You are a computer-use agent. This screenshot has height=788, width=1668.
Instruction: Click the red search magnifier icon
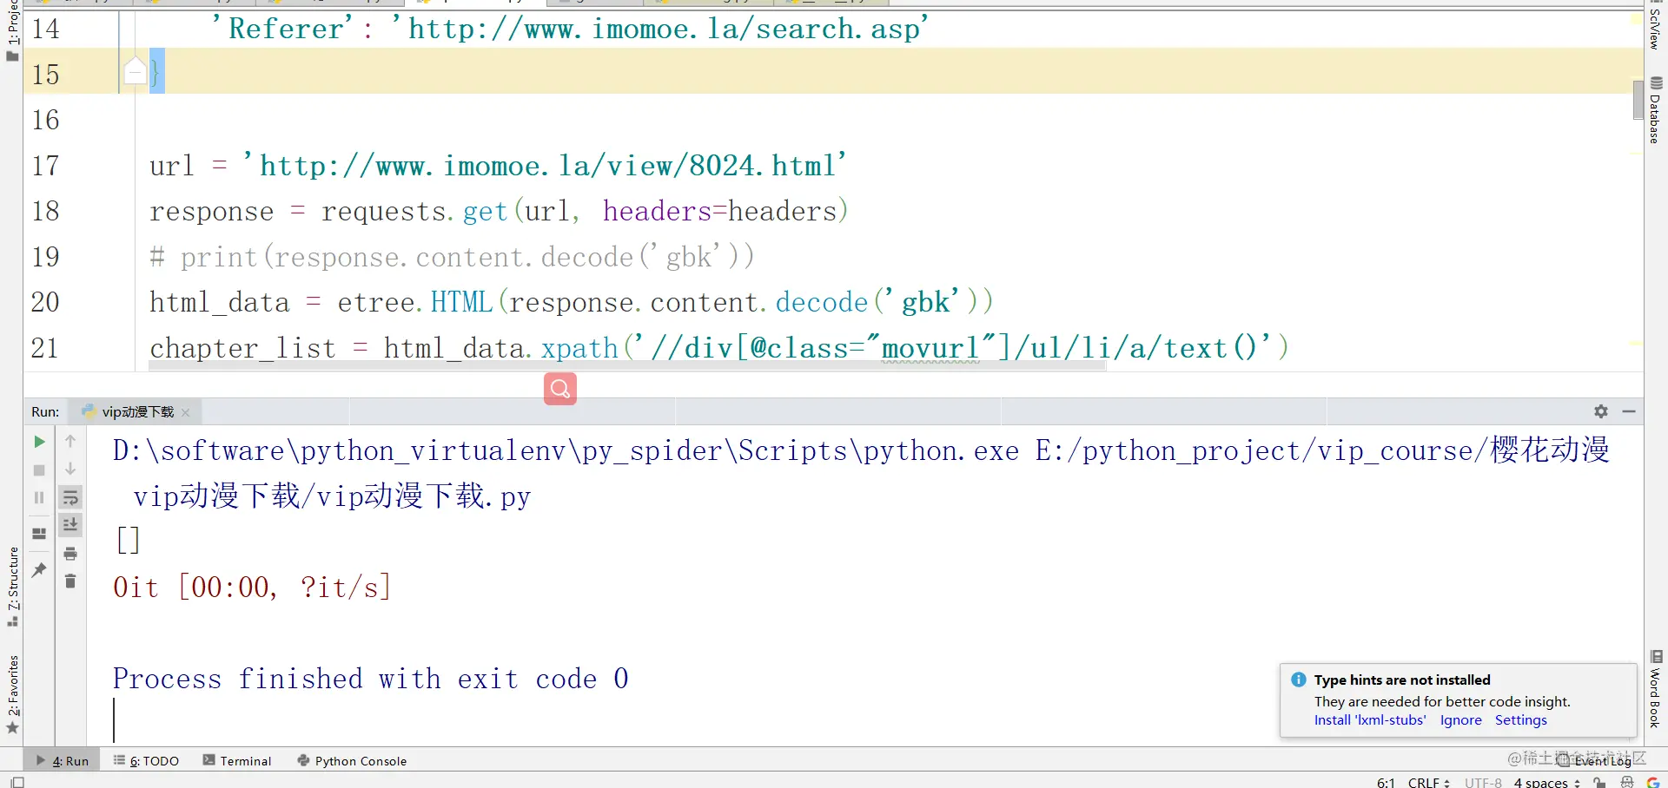[560, 389]
